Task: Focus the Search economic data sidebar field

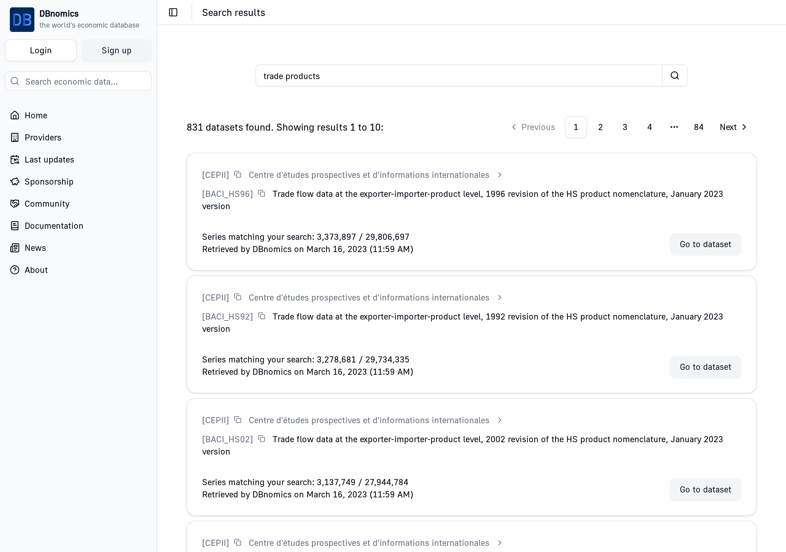Action: point(78,81)
